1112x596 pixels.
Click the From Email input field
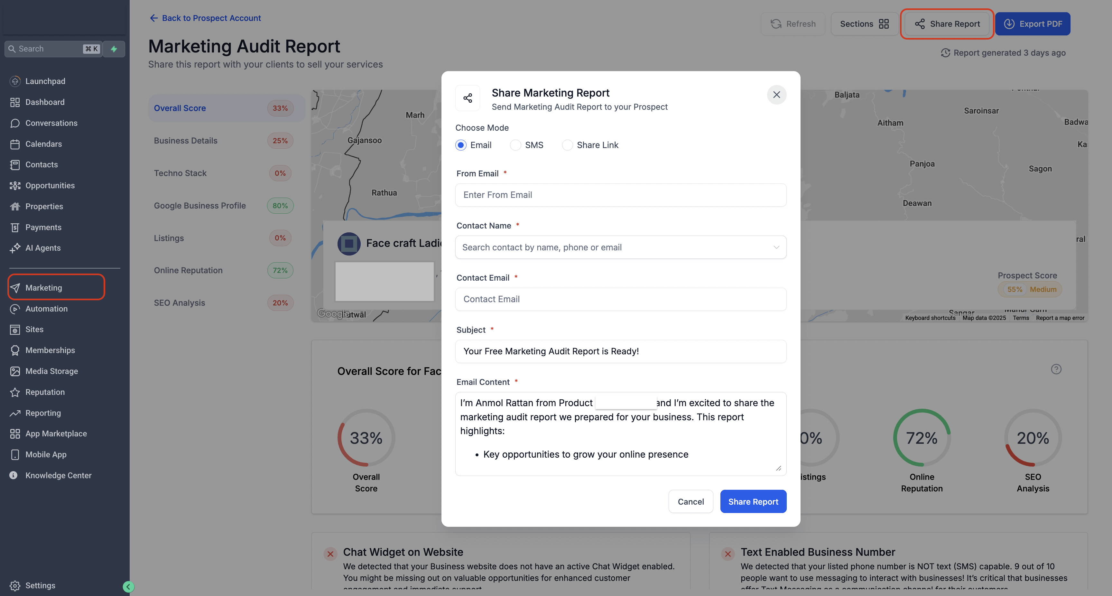click(x=620, y=195)
